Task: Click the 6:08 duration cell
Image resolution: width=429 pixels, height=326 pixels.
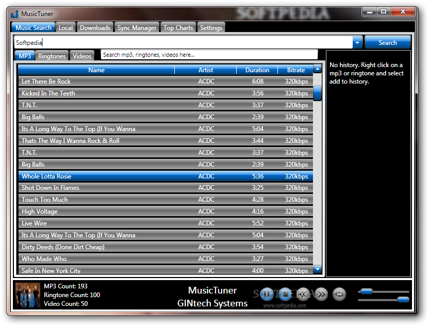Action: pyautogui.click(x=258, y=81)
